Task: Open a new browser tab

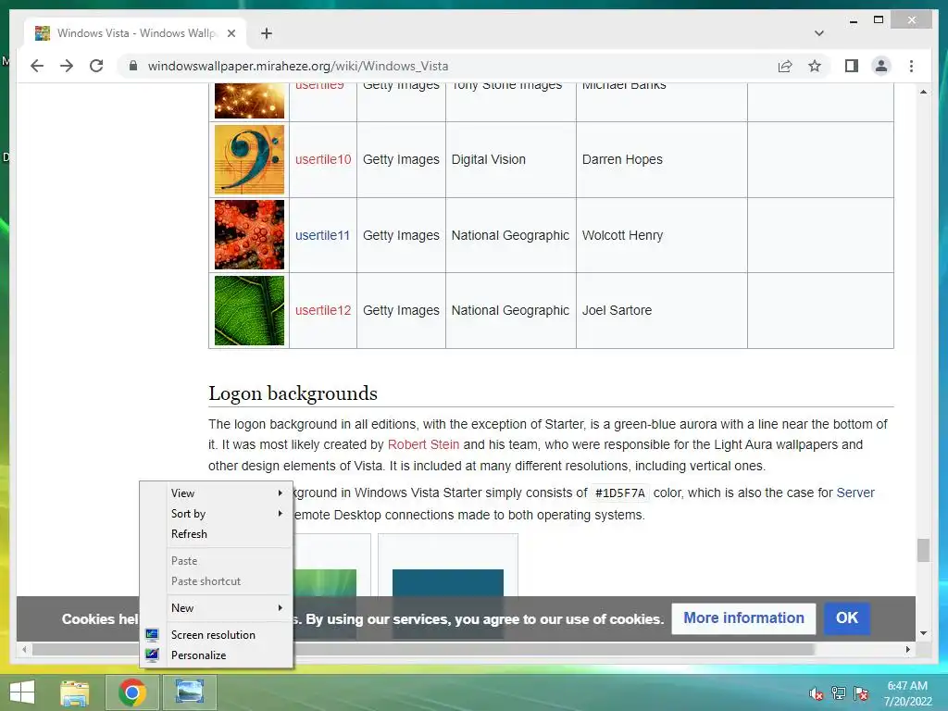Action: (267, 33)
